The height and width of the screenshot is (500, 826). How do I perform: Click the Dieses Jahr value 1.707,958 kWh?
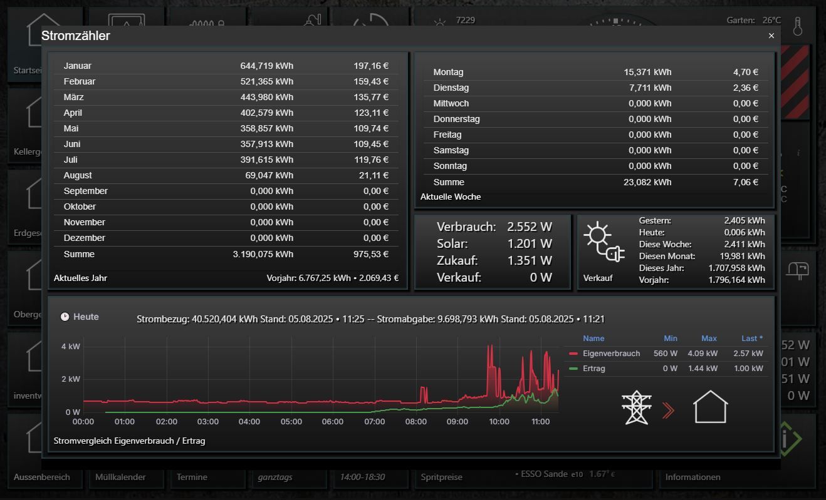point(737,268)
